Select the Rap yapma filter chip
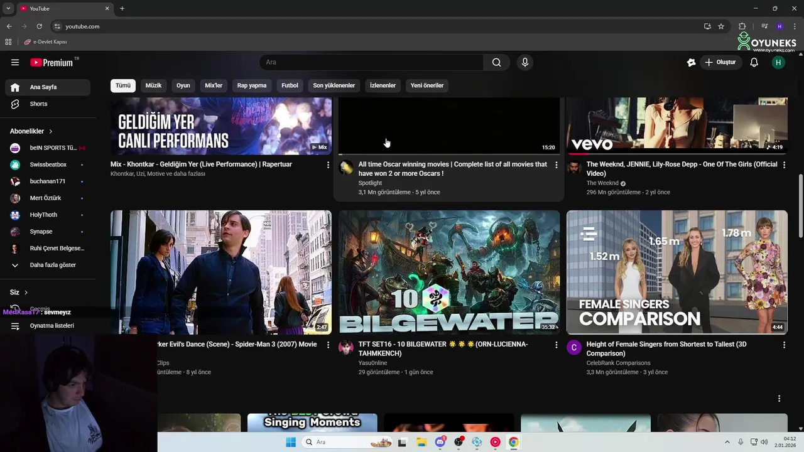This screenshot has width=804, height=452. pos(252,85)
